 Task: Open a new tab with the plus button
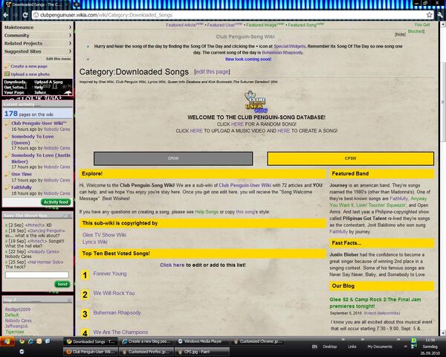[77, 4]
